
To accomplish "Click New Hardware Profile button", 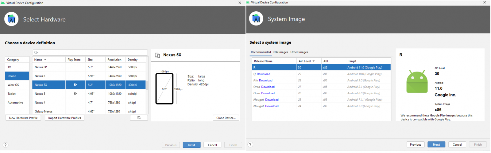I will coord(23,118).
